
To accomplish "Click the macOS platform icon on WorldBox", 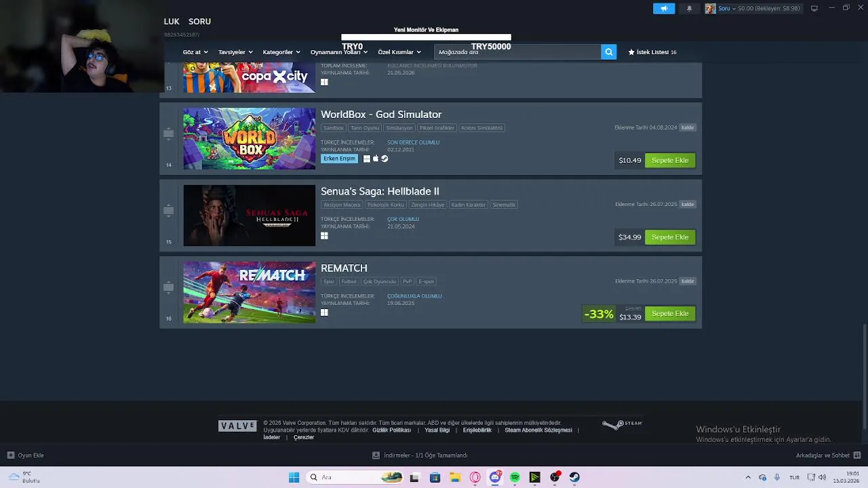I will [x=376, y=159].
